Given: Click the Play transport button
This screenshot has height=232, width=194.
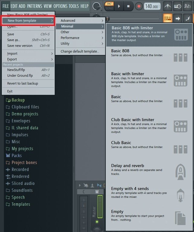Looking at the screenshot, I should 119,6.
